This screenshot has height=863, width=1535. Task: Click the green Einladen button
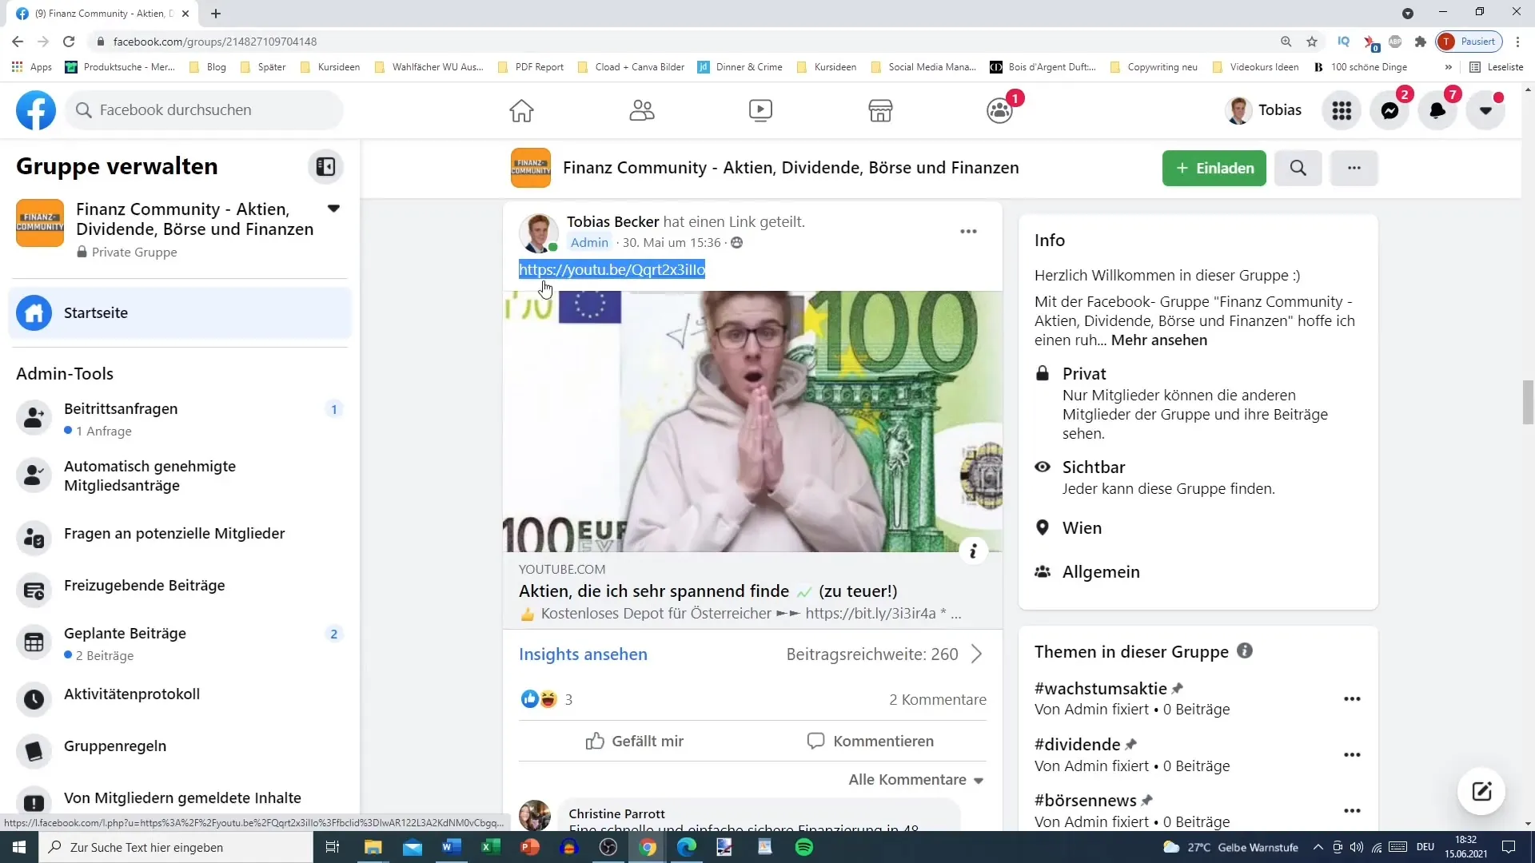pos(1214,168)
